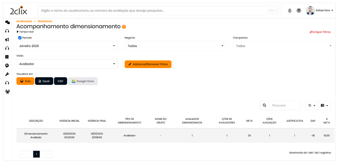The width and height of the screenshot is (340, 164).
Task: Click the Adicionar/Remover Filtros button
Action: click(x=148, y=64)
